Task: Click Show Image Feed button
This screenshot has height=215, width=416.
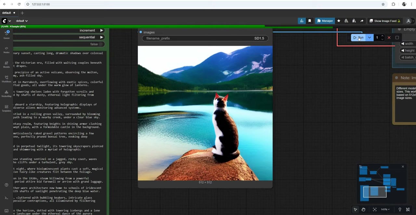Action: pos(385,21)
